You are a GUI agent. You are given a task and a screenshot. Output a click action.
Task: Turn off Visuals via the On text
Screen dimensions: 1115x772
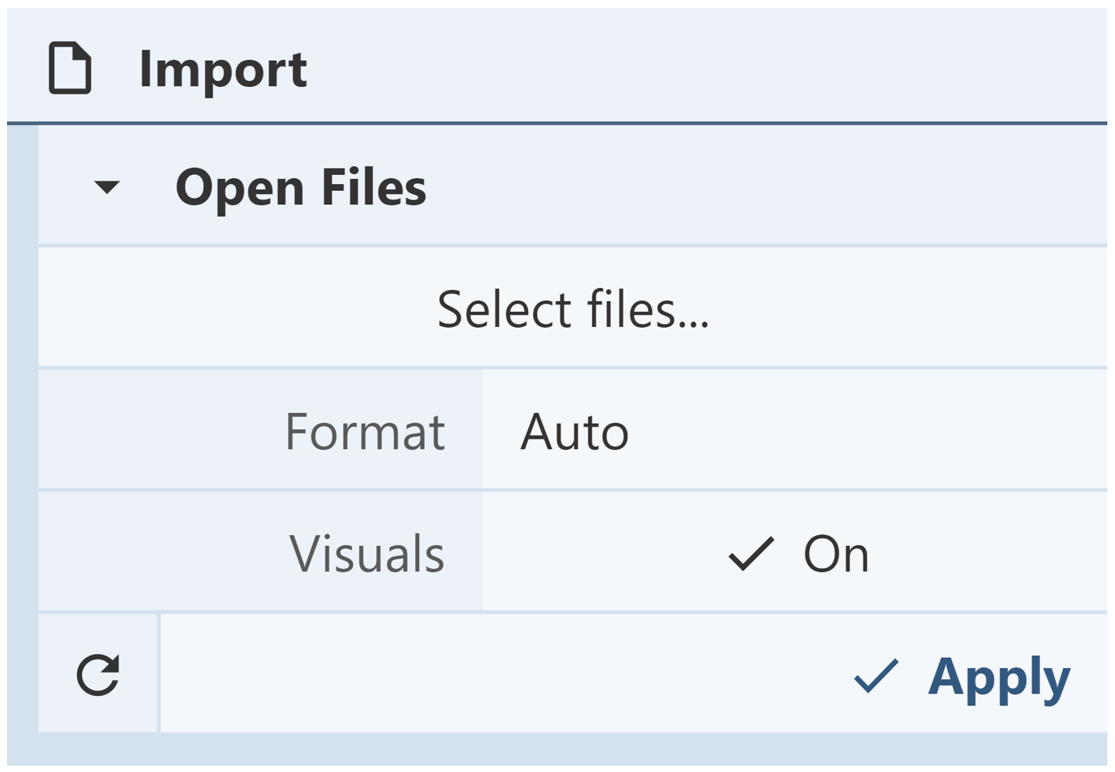836,554
